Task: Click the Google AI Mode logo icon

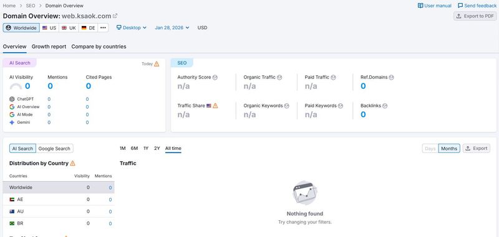Action: (x=12, y=114)
